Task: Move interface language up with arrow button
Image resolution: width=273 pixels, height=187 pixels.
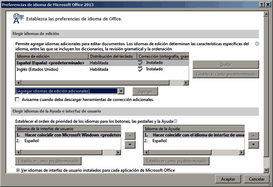Action: tap(130, 136)
